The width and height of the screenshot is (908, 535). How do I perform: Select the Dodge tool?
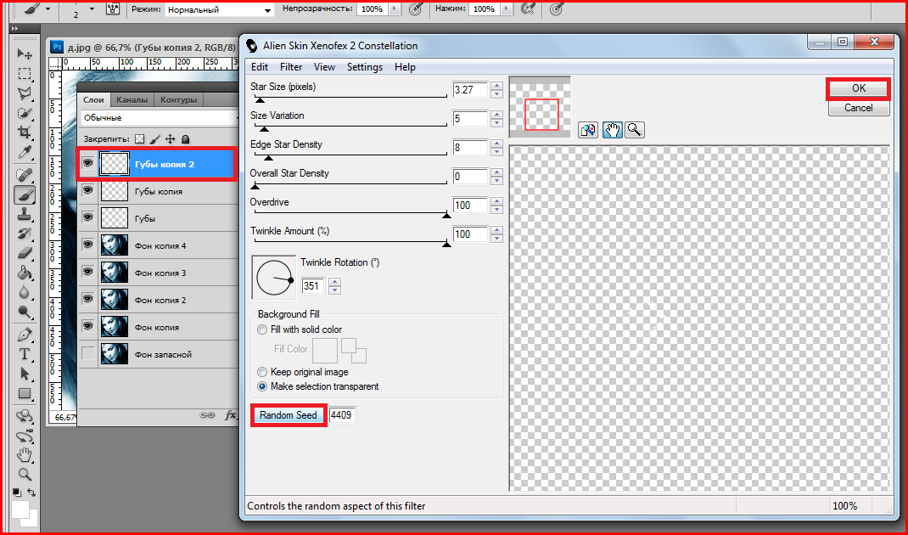point(25,313)
